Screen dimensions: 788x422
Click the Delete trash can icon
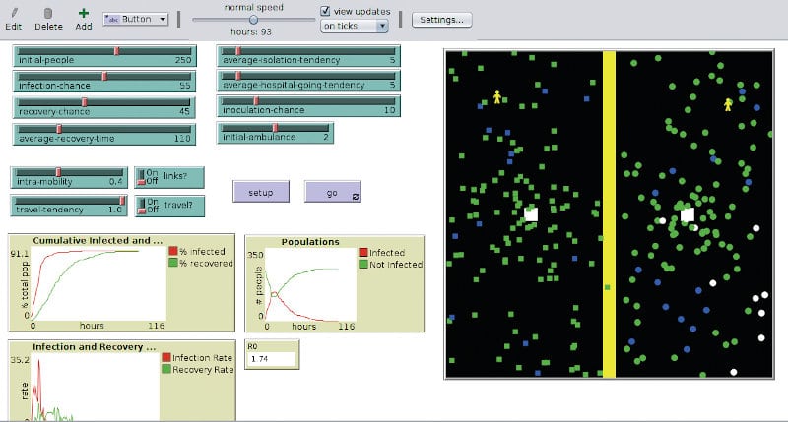(48, 14)
